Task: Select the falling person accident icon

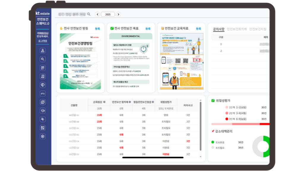Action: [43, 119]
